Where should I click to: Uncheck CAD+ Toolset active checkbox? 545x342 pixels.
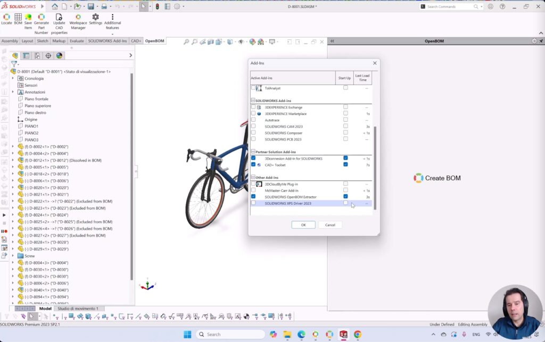(x=253, y=164)
